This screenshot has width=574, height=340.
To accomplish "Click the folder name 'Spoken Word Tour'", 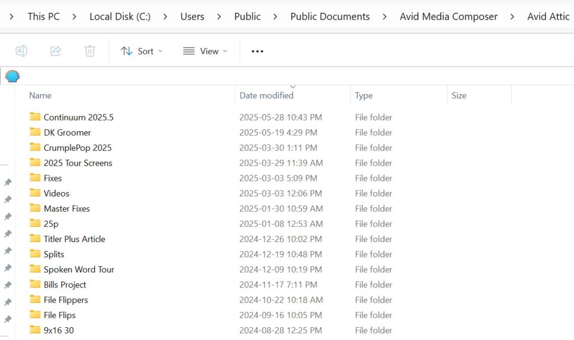I will point(79,269).
